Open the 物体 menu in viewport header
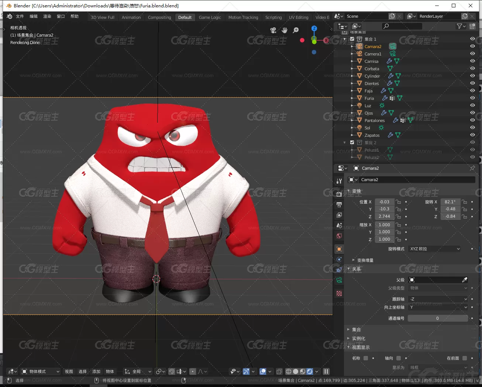 tap(110, 371)
